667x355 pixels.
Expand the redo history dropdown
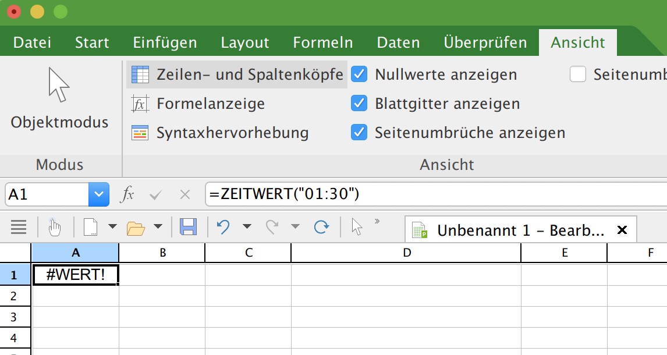click(x=295, y=226)
